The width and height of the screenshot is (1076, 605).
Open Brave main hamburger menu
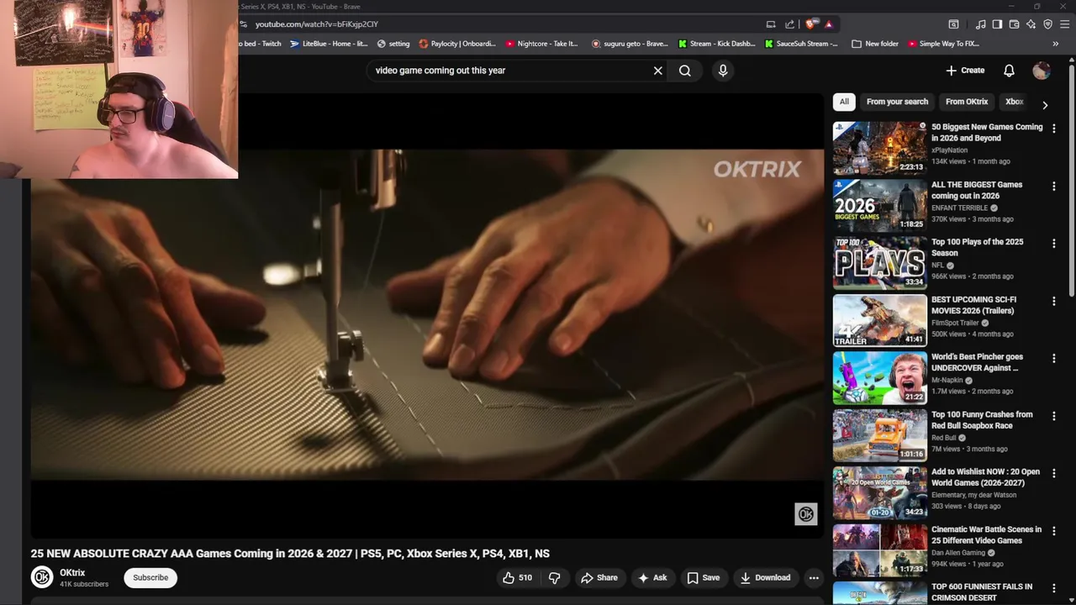(x=1064, y=24)
